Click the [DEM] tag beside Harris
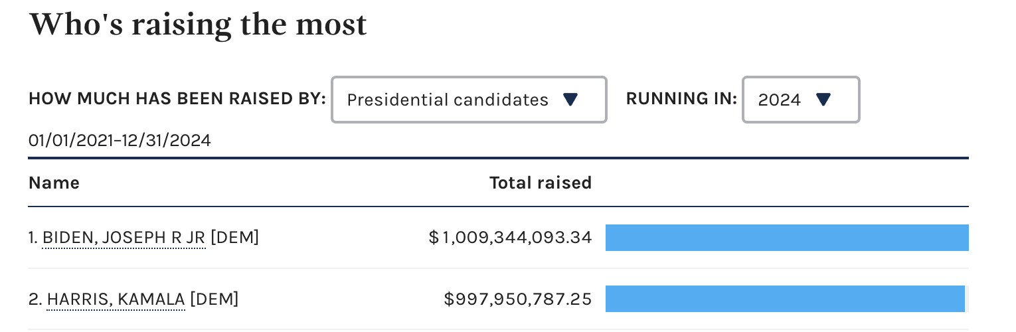The width and height of the screenshot is (1016, 332). coord(214,299)
